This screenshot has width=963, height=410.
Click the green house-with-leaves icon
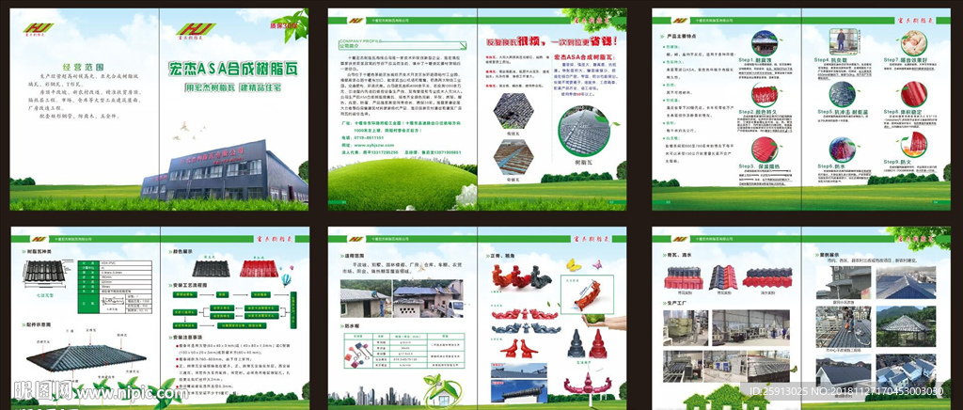click(x=442, y=391)
